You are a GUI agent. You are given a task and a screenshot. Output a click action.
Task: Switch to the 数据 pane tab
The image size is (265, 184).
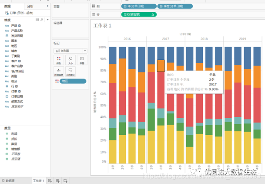[7, 6]
